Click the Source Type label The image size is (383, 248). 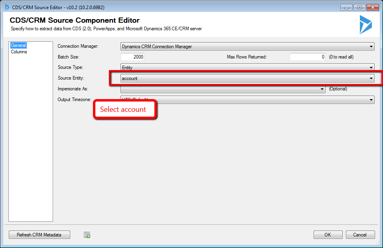pyautogui.click(x=70, y=67)
